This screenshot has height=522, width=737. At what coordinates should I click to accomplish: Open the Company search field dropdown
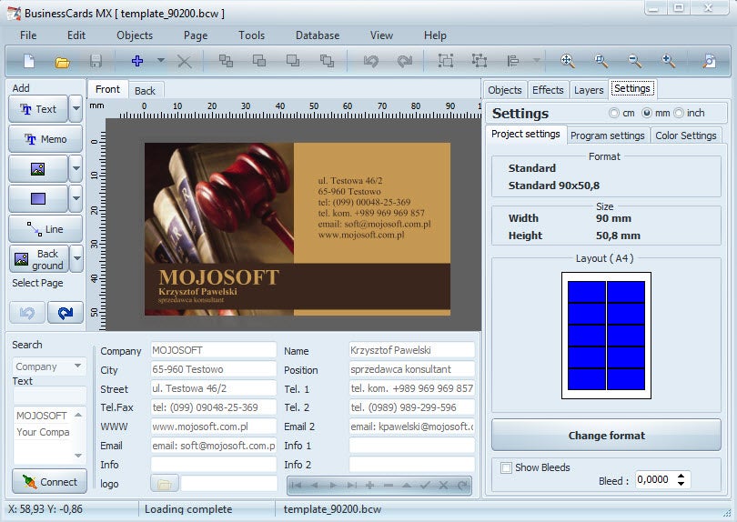click(78, 366)
